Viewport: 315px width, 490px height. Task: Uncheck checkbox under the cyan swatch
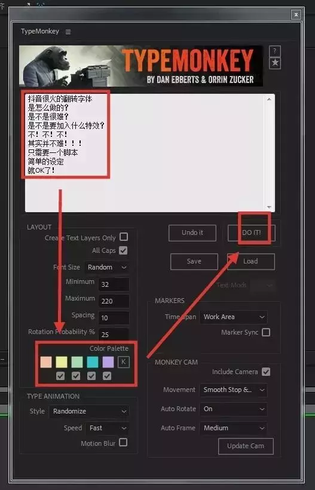pyautogui.click(x=91, y=376)
